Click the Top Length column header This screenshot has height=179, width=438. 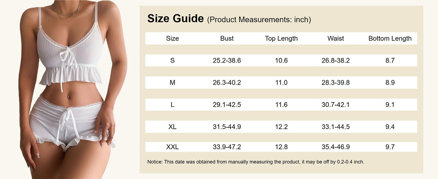click(x=281, y=38)
